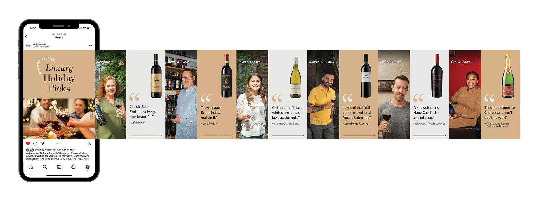
Task: View likes via '24 others' text
Action: coord(69,150)
